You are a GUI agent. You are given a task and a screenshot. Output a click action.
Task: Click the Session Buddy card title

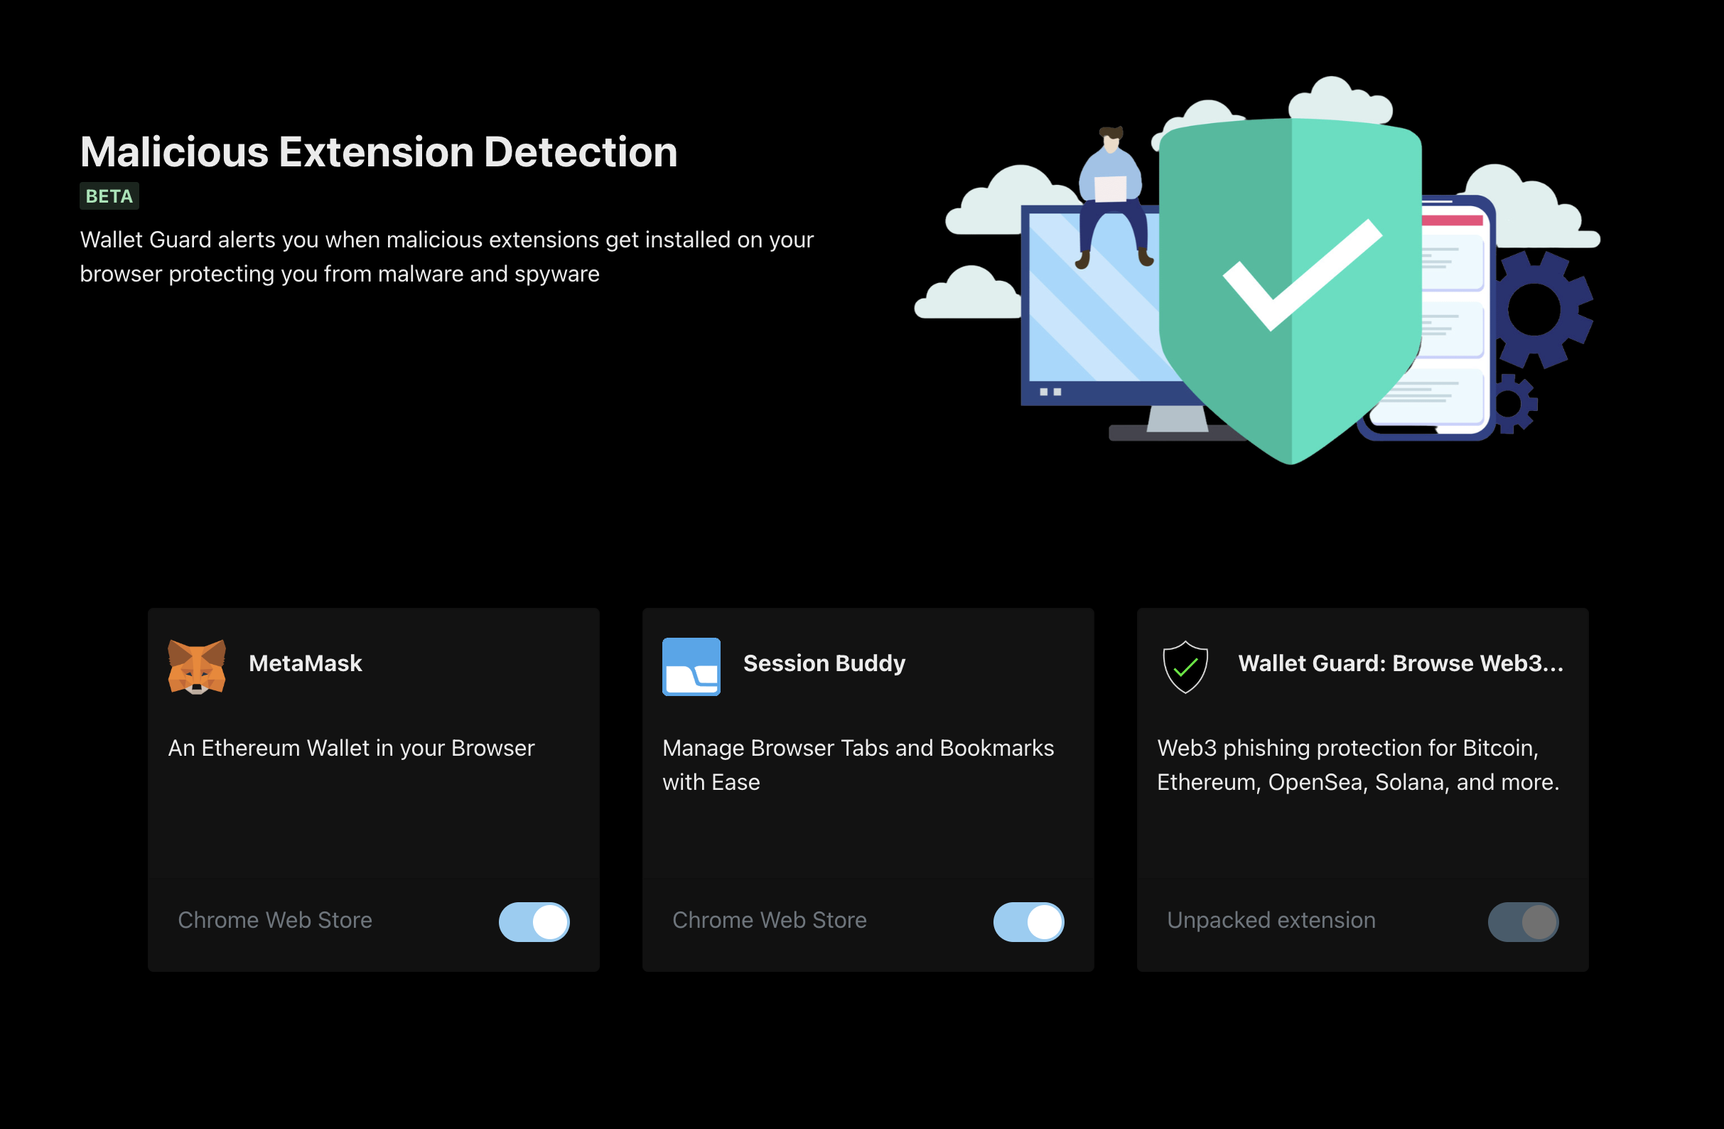[824, 663]
